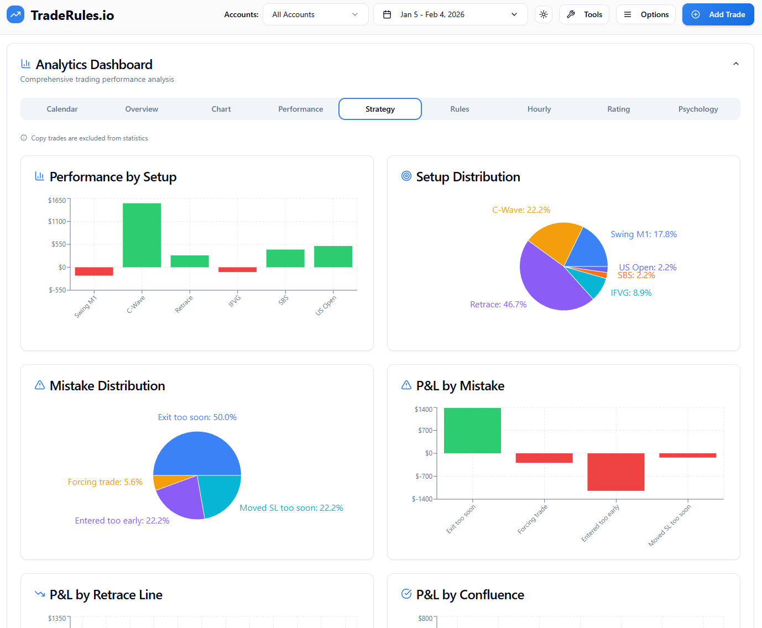Click the US Open green bar in setup chart

(x=333, y=257)
